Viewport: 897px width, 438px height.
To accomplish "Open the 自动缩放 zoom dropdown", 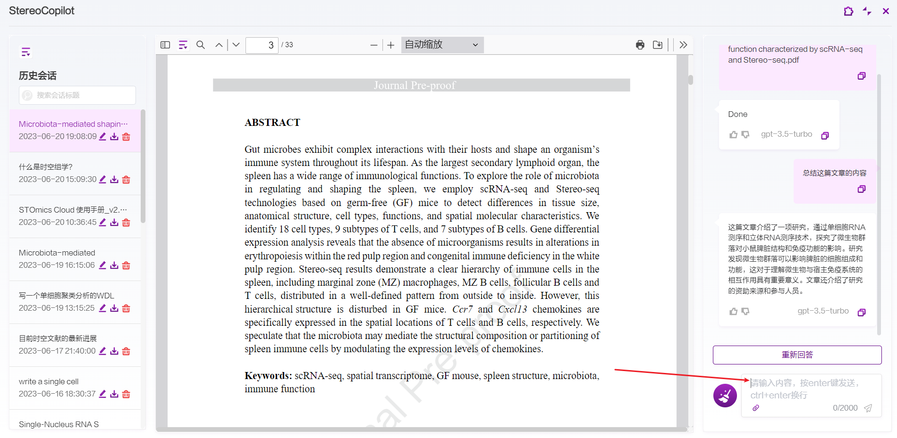I will tap(442, 45).
